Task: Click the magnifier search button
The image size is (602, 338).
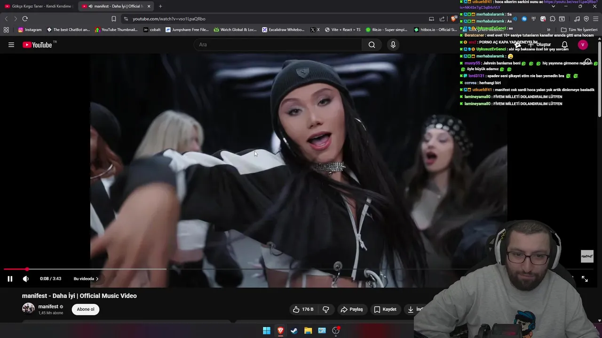Action: pos(372,45)
